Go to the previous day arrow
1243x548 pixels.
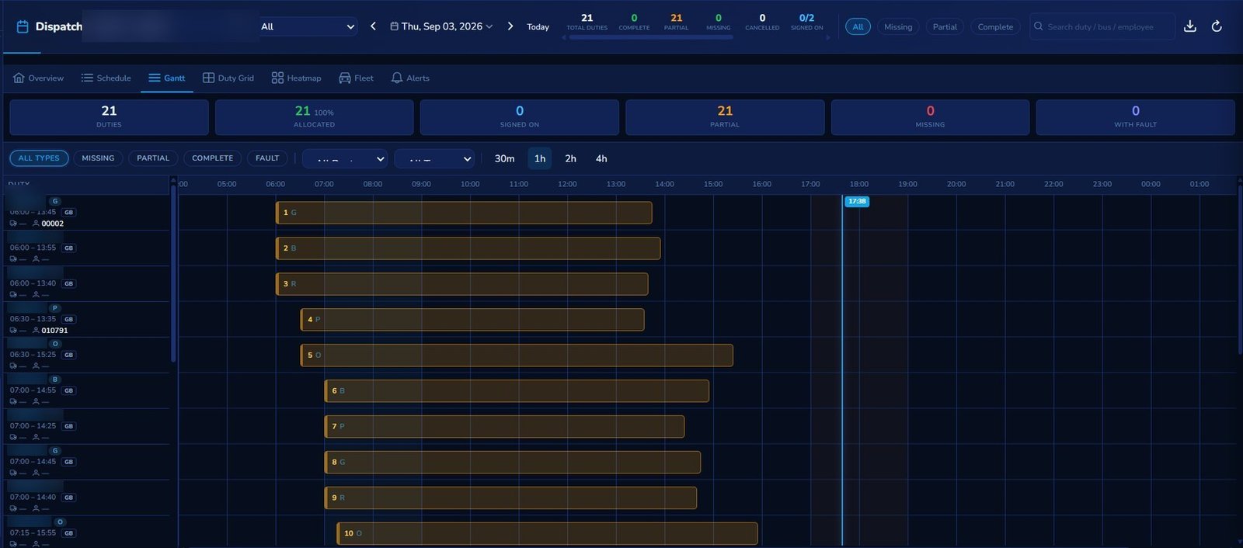pyautogui.click(x=373, y=26)
